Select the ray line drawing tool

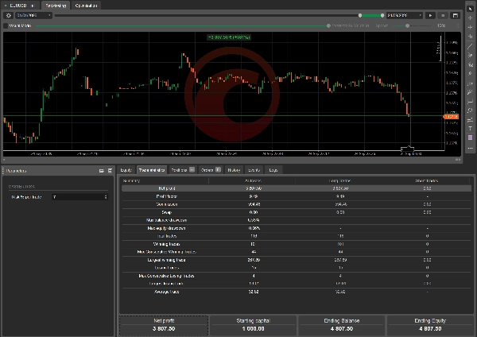(x=470, y=55)
